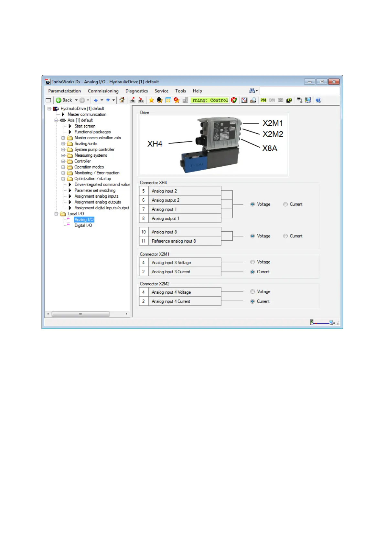The height and width of the screenshot is (544, 385).
Task: Switch to OM operating mode
Action: tap(272, 100)
